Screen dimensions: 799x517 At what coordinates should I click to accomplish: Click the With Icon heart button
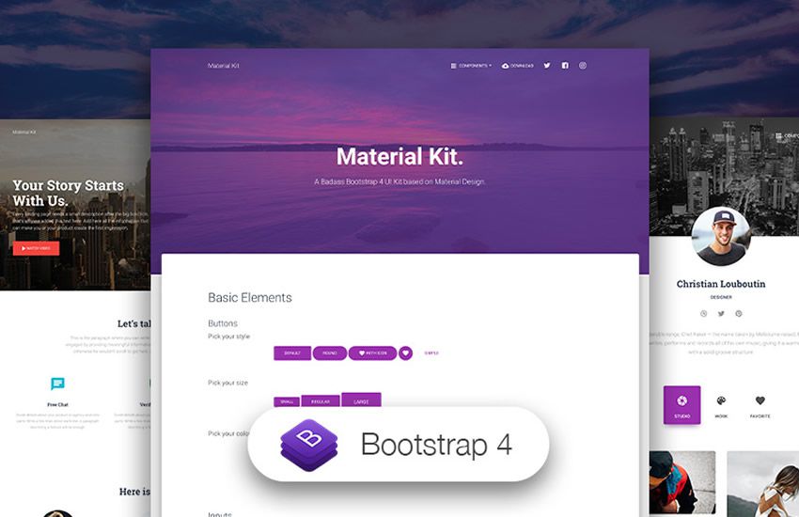372,353
